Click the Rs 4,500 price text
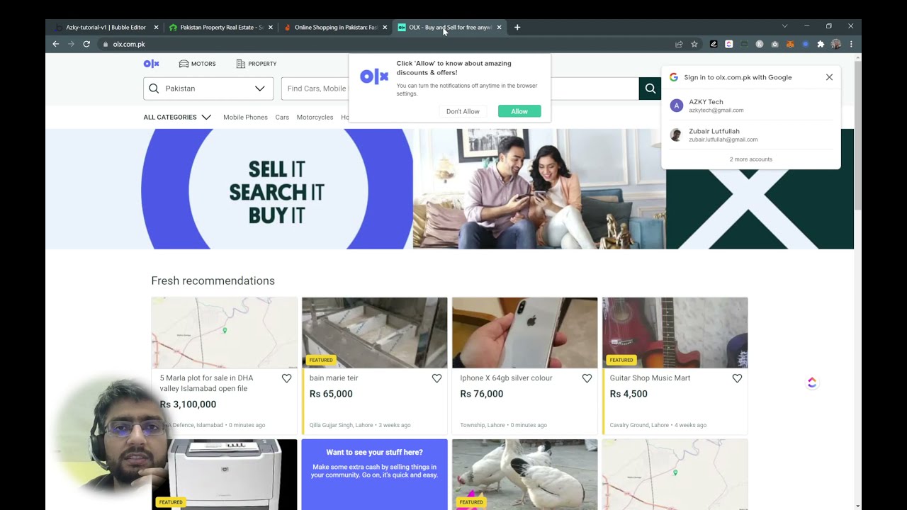907x510 pixels. tap(629, 394)
